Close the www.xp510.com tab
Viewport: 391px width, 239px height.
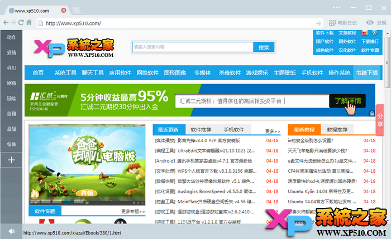[64, 10]
